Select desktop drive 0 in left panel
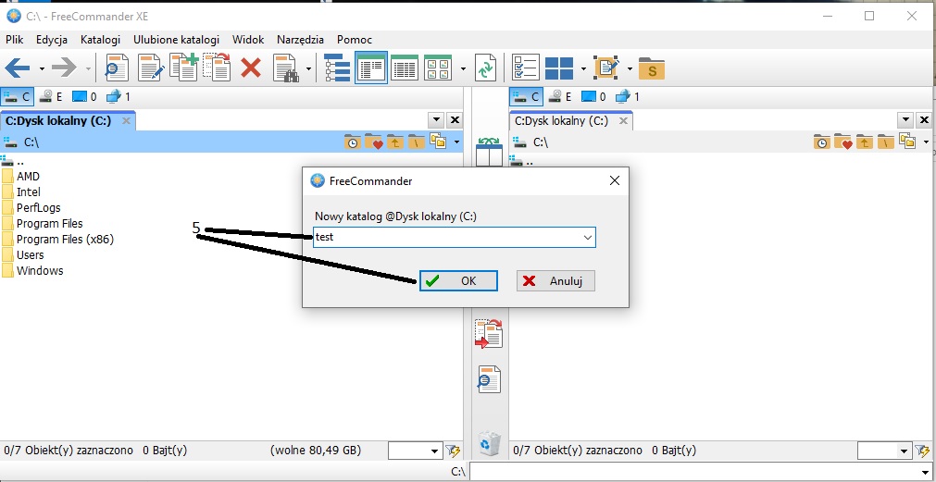The width and height of the screenshot is (936, 482). (x=84, y=96)
